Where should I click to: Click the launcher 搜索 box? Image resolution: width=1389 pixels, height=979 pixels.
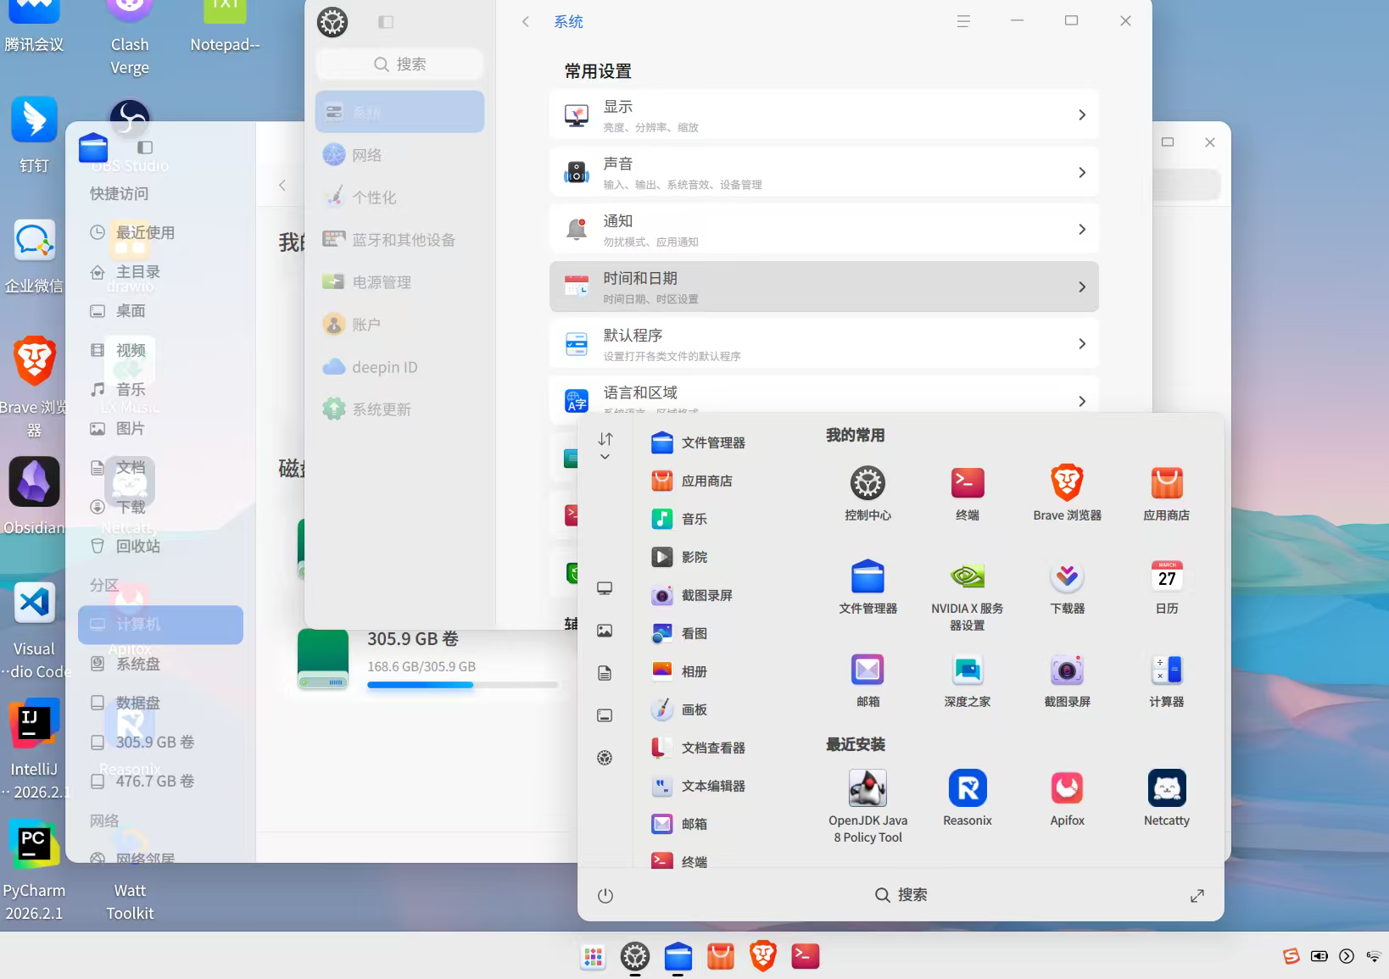(901, 895)
